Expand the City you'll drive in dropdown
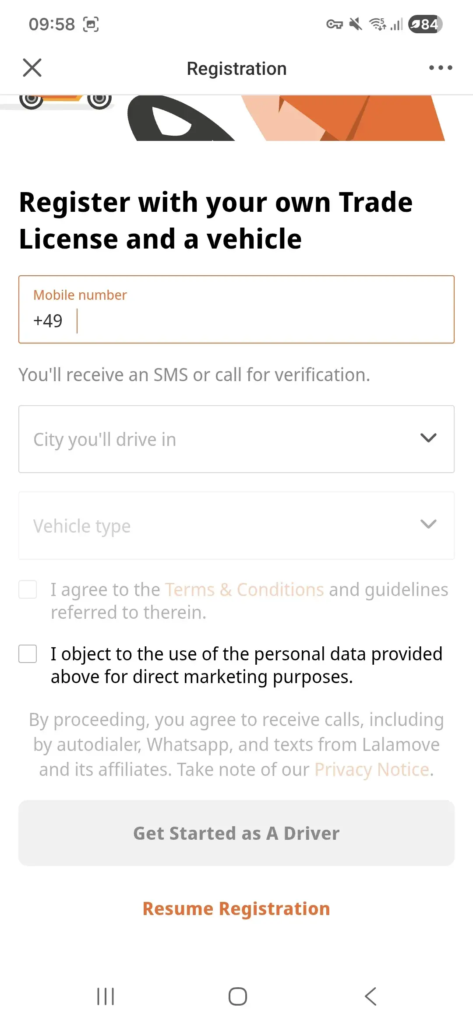Screen dimensions: 473x1024 236,439
